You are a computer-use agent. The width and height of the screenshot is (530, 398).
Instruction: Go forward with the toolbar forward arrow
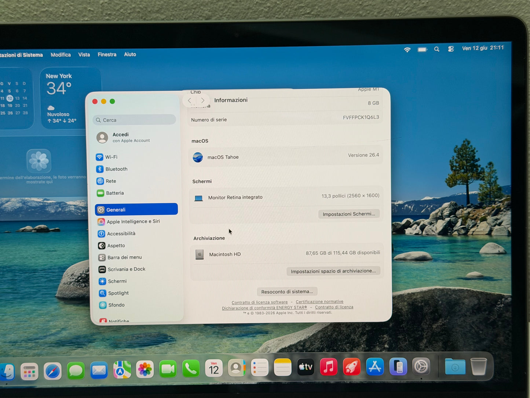tap(202, 100)
